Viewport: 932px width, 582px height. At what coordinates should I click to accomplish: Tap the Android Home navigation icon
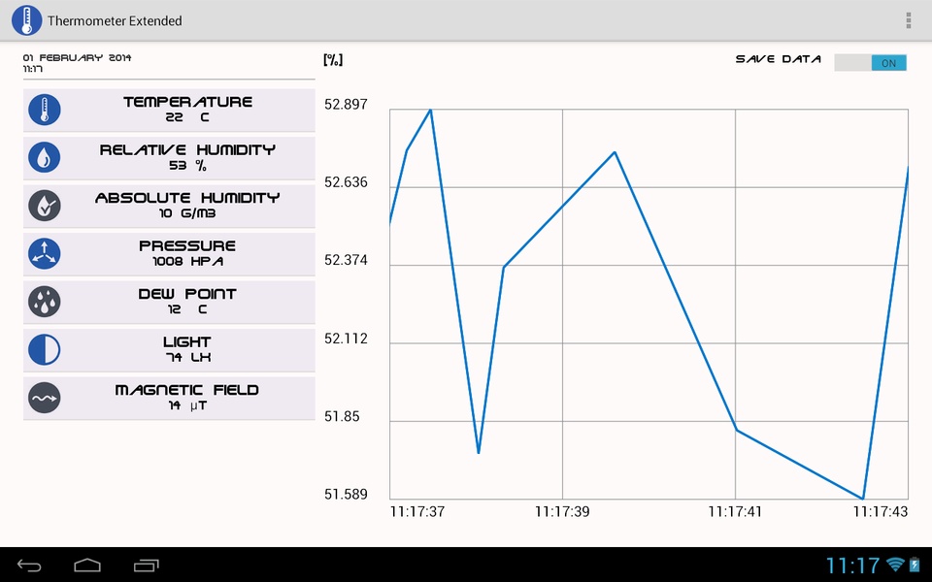pos(87,566)
